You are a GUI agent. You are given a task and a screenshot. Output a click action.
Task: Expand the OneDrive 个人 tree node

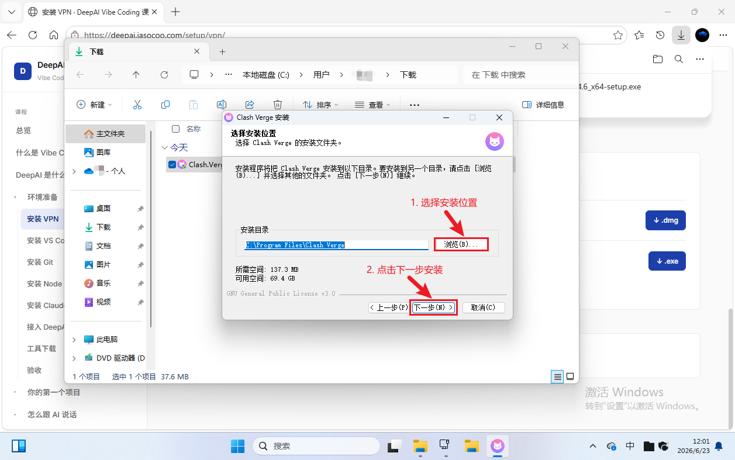pyautogui.click(x=74, y=171)
